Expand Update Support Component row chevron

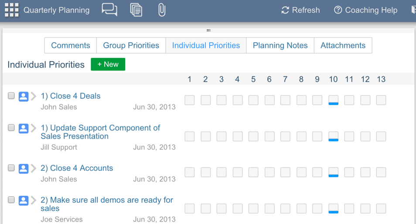point(34,128)
